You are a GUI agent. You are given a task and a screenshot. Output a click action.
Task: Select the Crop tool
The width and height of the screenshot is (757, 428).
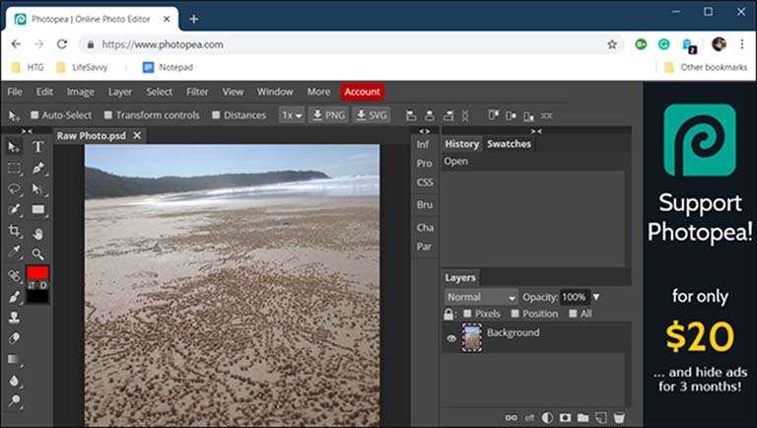pyautogui.click(x=14, y=232)
